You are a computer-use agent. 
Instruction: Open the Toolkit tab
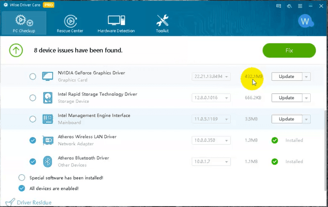point(162,23)
